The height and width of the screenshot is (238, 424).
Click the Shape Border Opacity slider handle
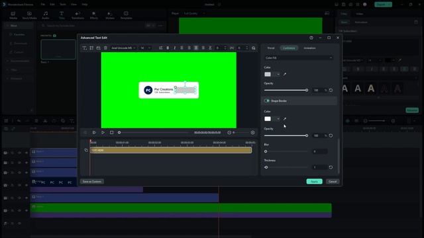[x=307, y=136]
